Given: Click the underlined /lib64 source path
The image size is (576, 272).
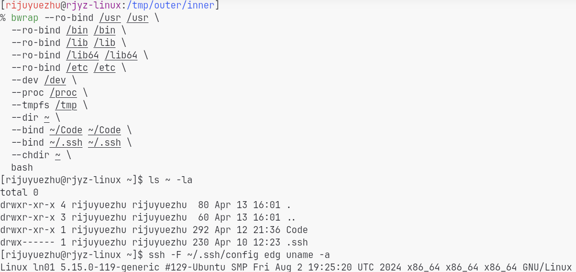Looking at the screenshot, I should tap(82, 55).
